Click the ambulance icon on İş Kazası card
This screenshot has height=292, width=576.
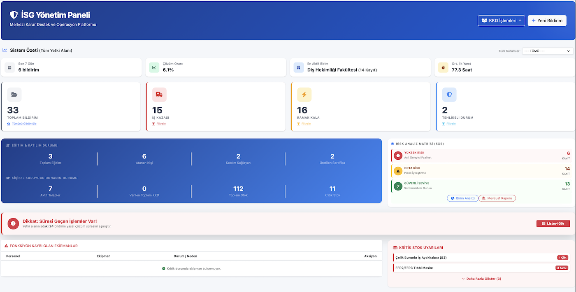(x=159, y=95)
